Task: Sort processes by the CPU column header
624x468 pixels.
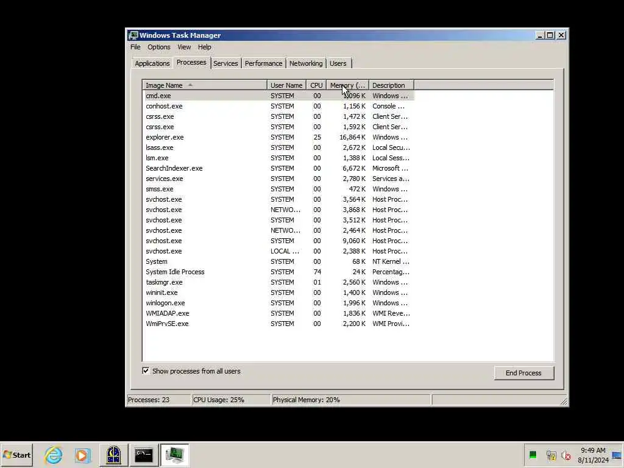Action: pyautogui.click(x=316, y=85)
